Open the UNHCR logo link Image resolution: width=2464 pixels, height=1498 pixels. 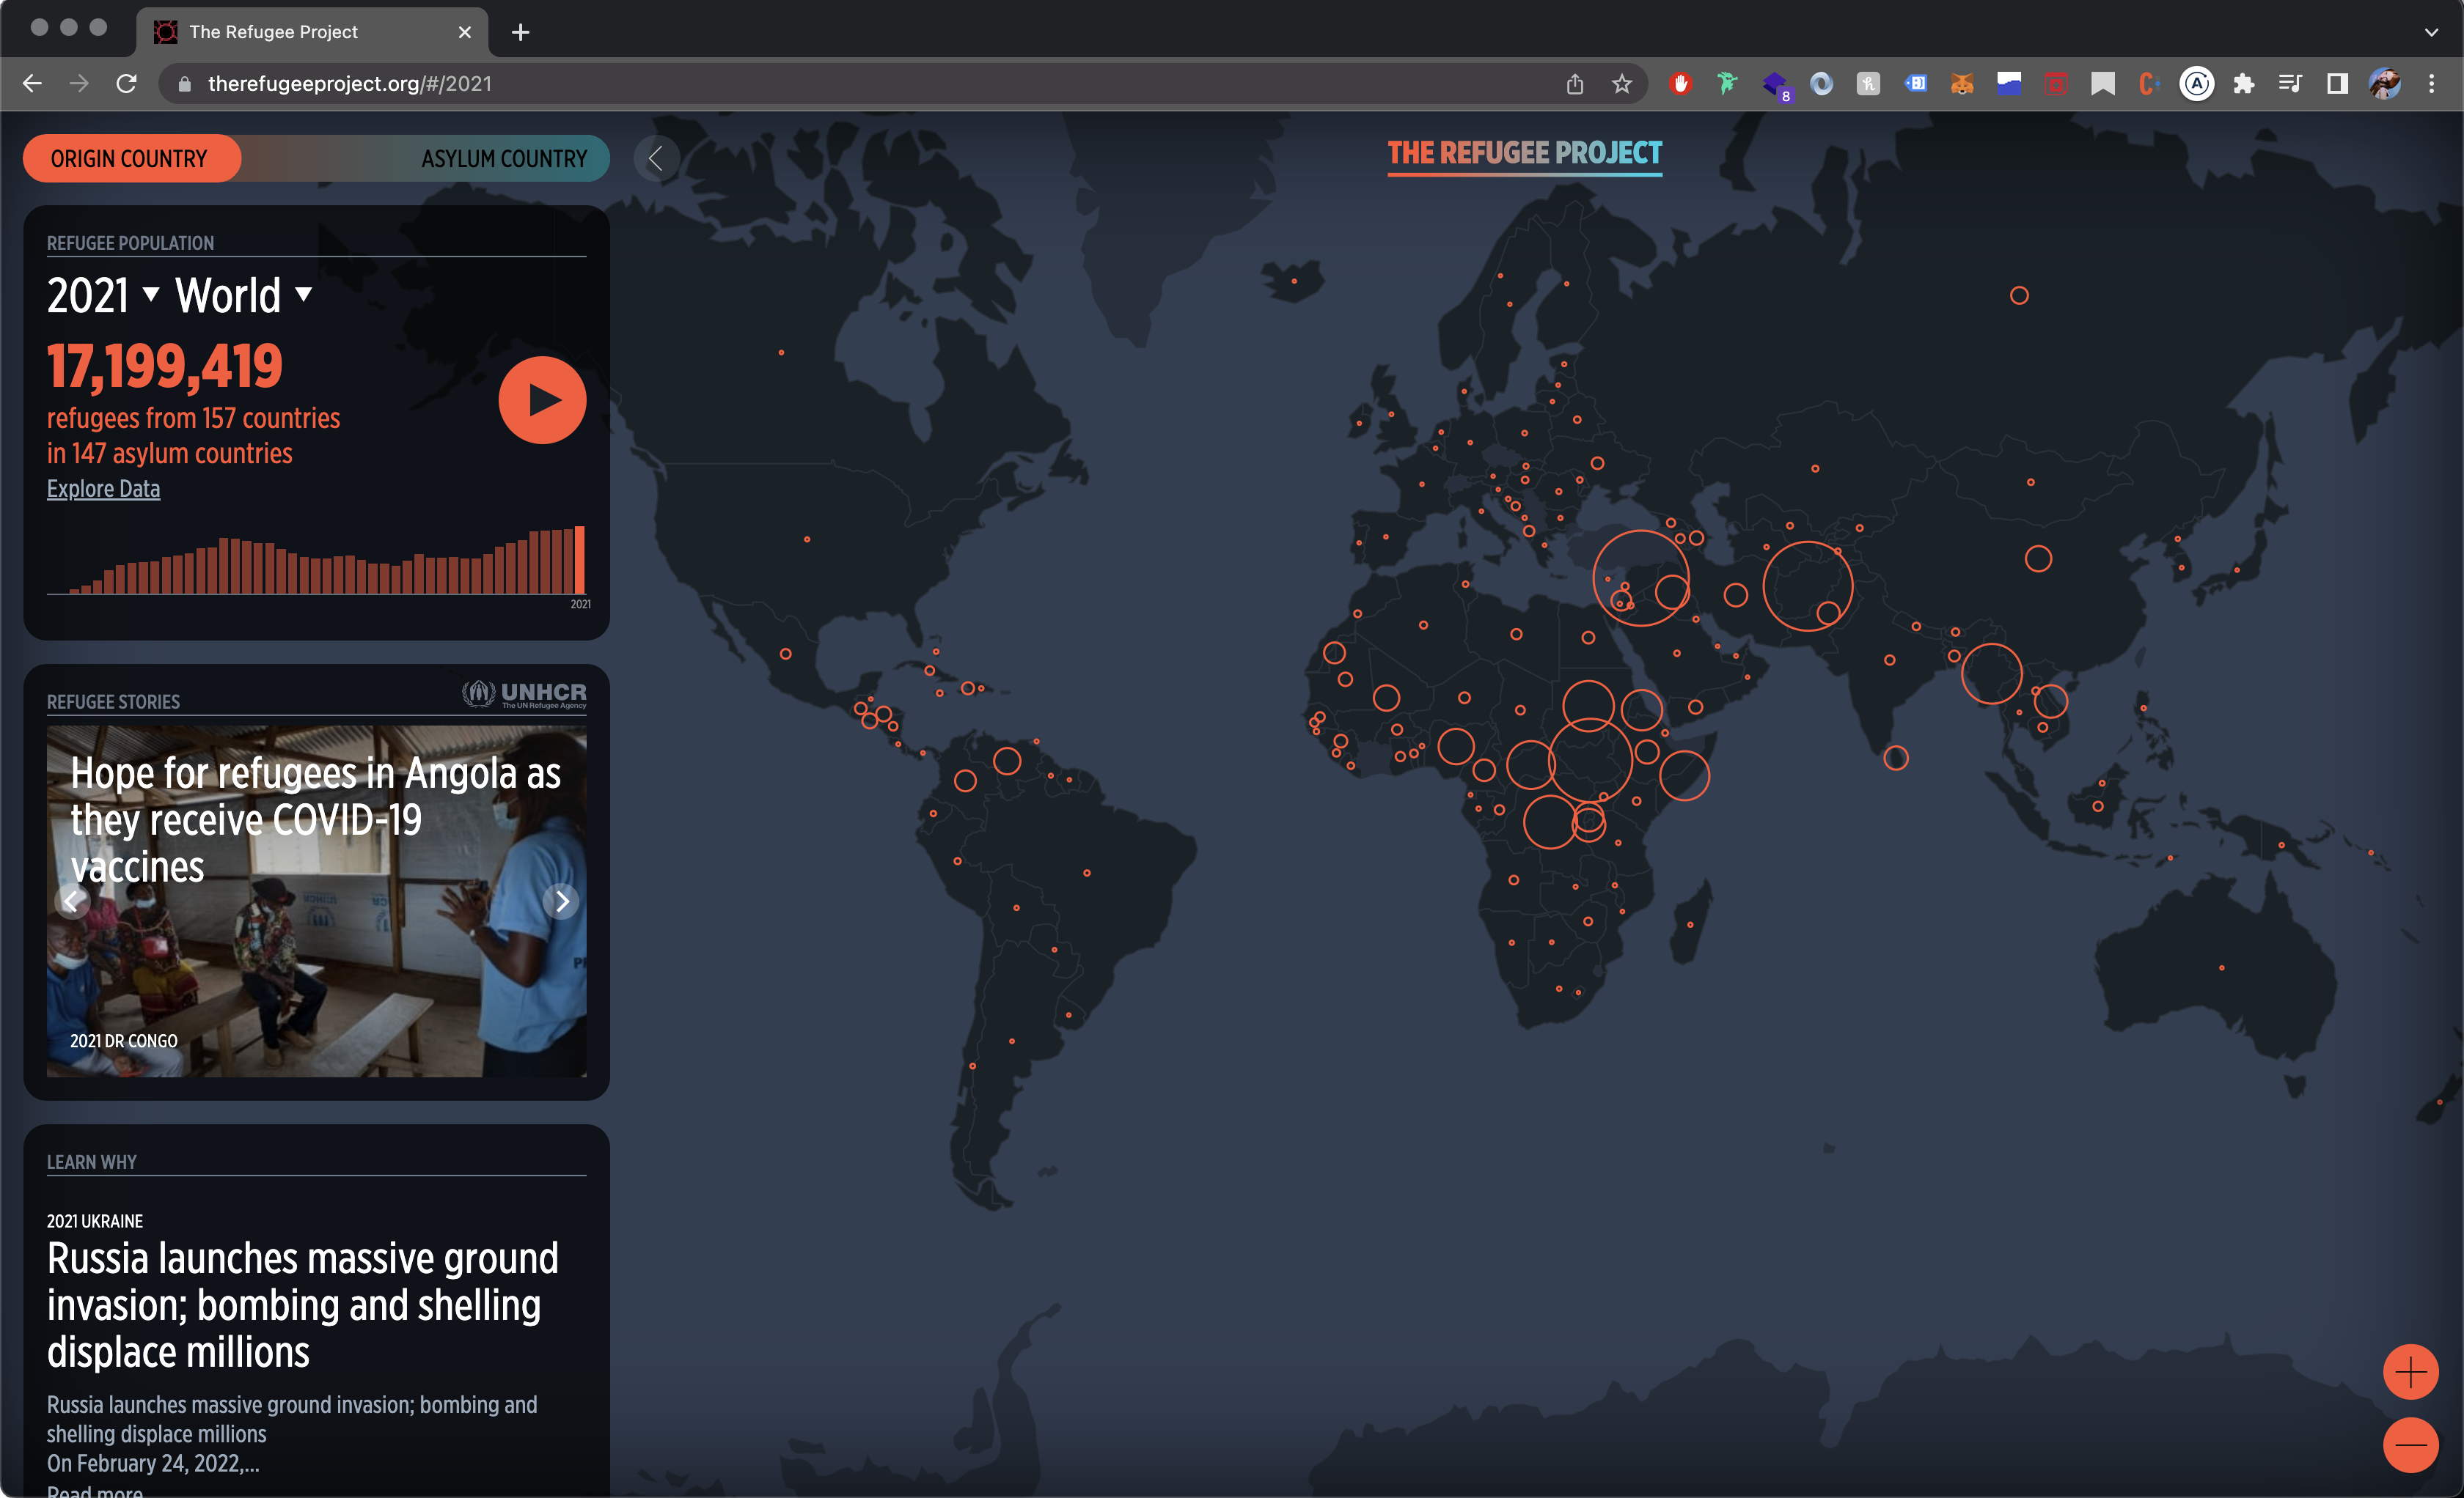coord(524,693)
